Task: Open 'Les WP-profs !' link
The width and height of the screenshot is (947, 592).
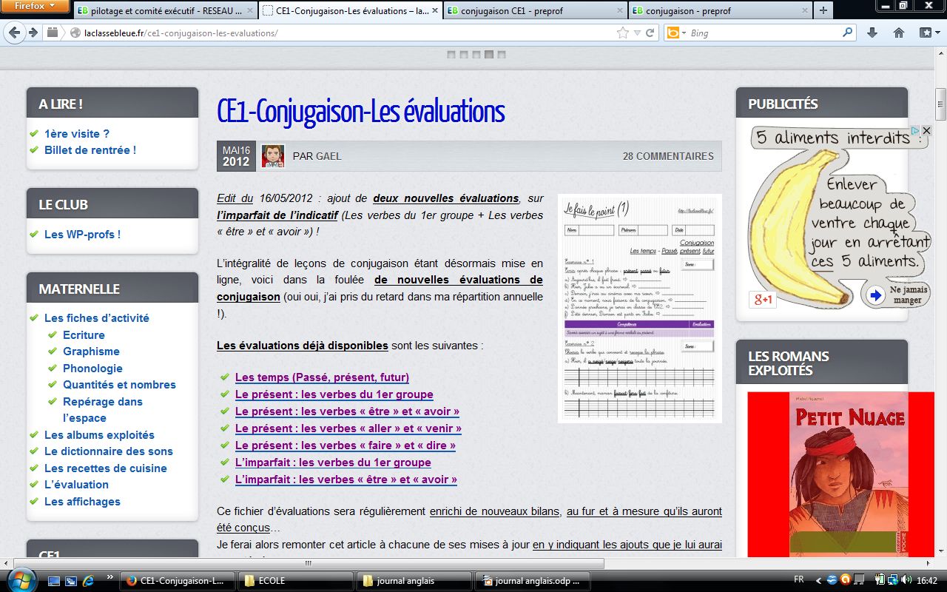Action: pyautogui.click(x=82, y=235)
